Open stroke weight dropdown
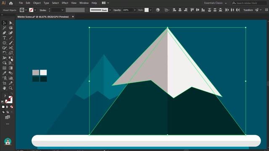 62,10
